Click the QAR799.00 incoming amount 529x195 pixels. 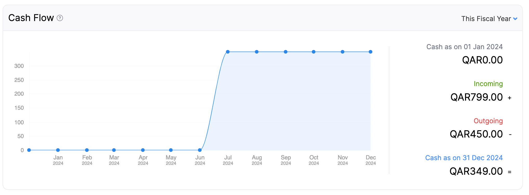point(476,97)
